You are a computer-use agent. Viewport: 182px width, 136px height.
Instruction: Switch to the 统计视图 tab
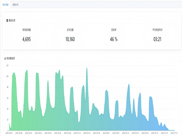(5, 5)
